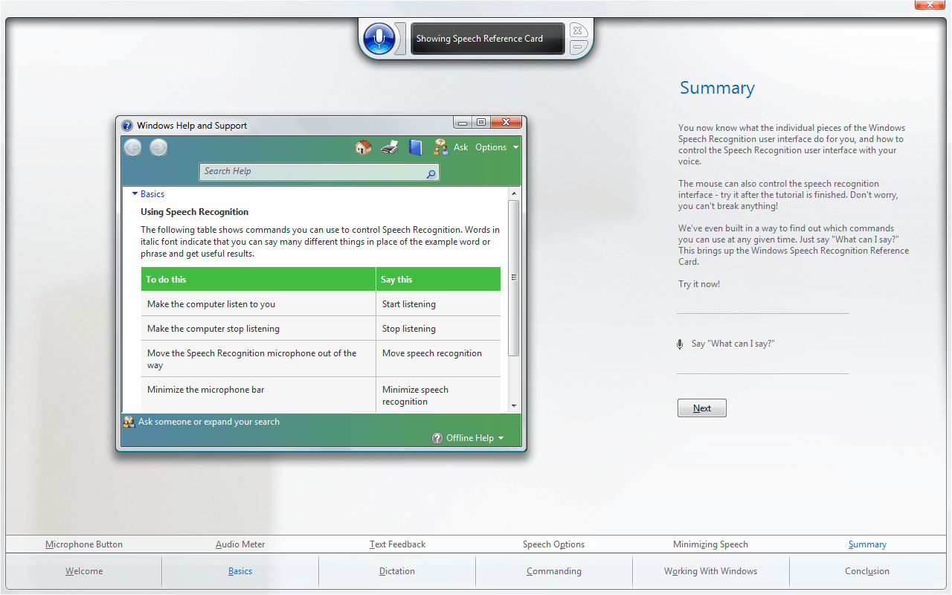Click the Next button in tutorial
The image size is (952, 595).
tap(702, 408)
